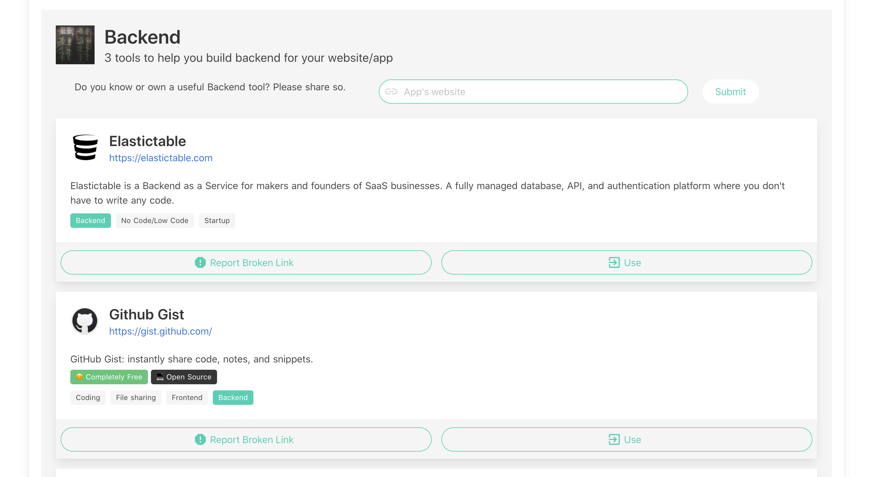Select the Coding tag

(x=88, y=397)
